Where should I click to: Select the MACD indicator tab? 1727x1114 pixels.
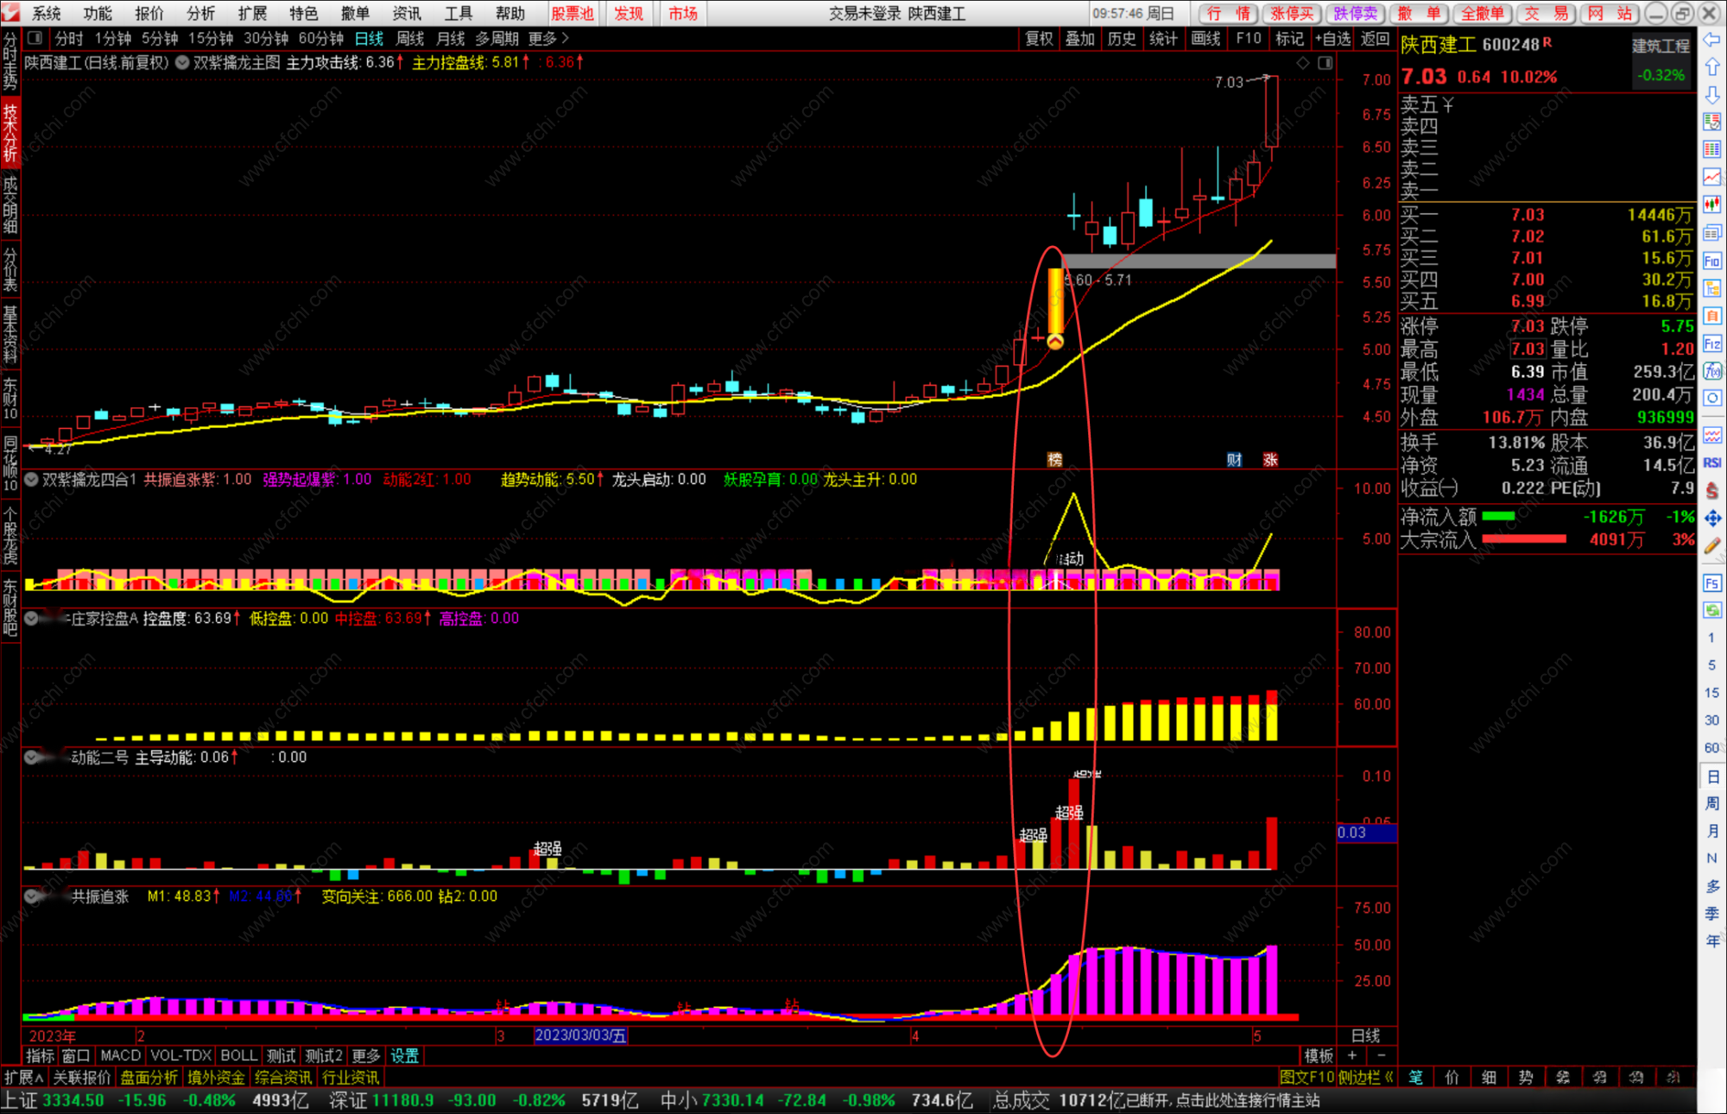point(120,1055)
